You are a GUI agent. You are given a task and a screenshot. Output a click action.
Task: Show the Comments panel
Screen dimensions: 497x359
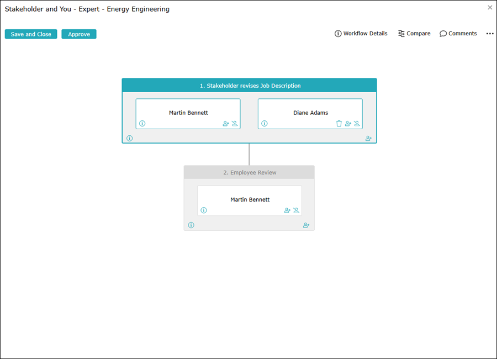[x=458, y=34]
